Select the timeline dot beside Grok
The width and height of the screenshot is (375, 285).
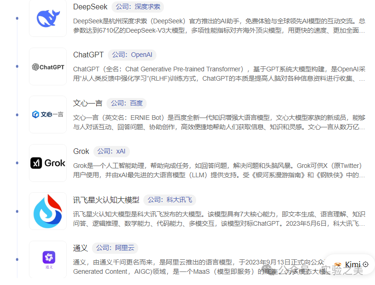[17, 163]
